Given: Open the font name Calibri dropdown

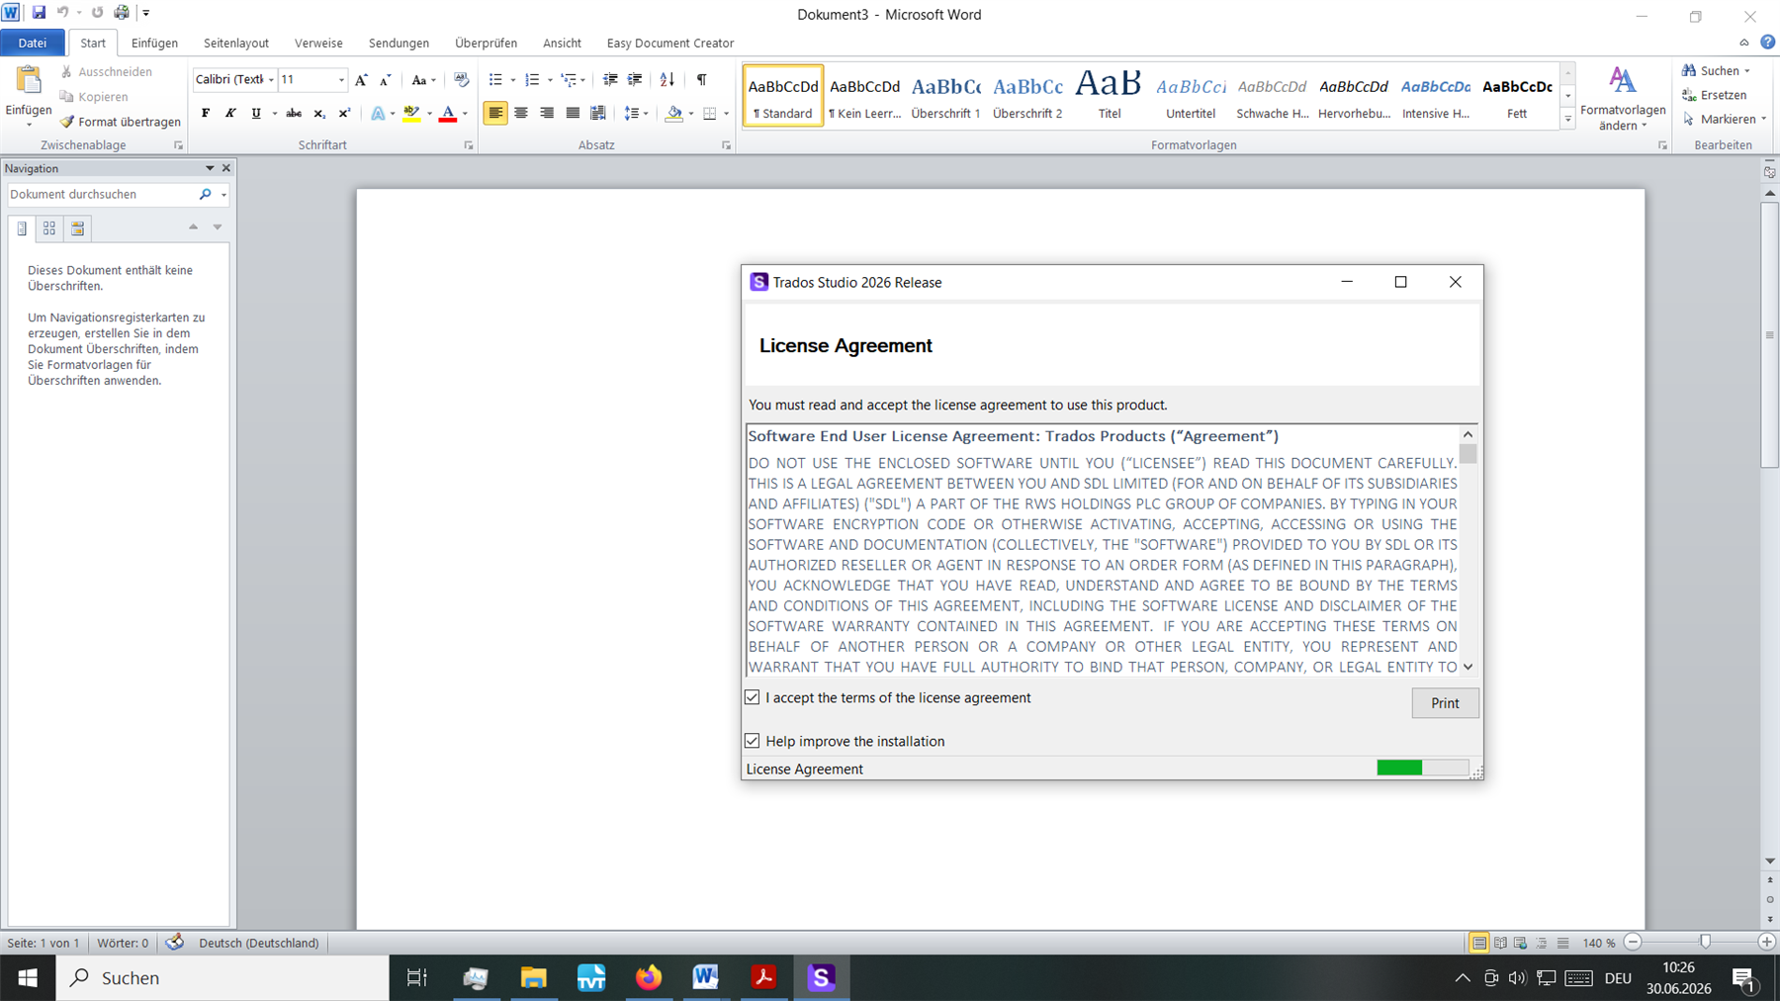Looking at the screenshot, I should coord(271,79).
